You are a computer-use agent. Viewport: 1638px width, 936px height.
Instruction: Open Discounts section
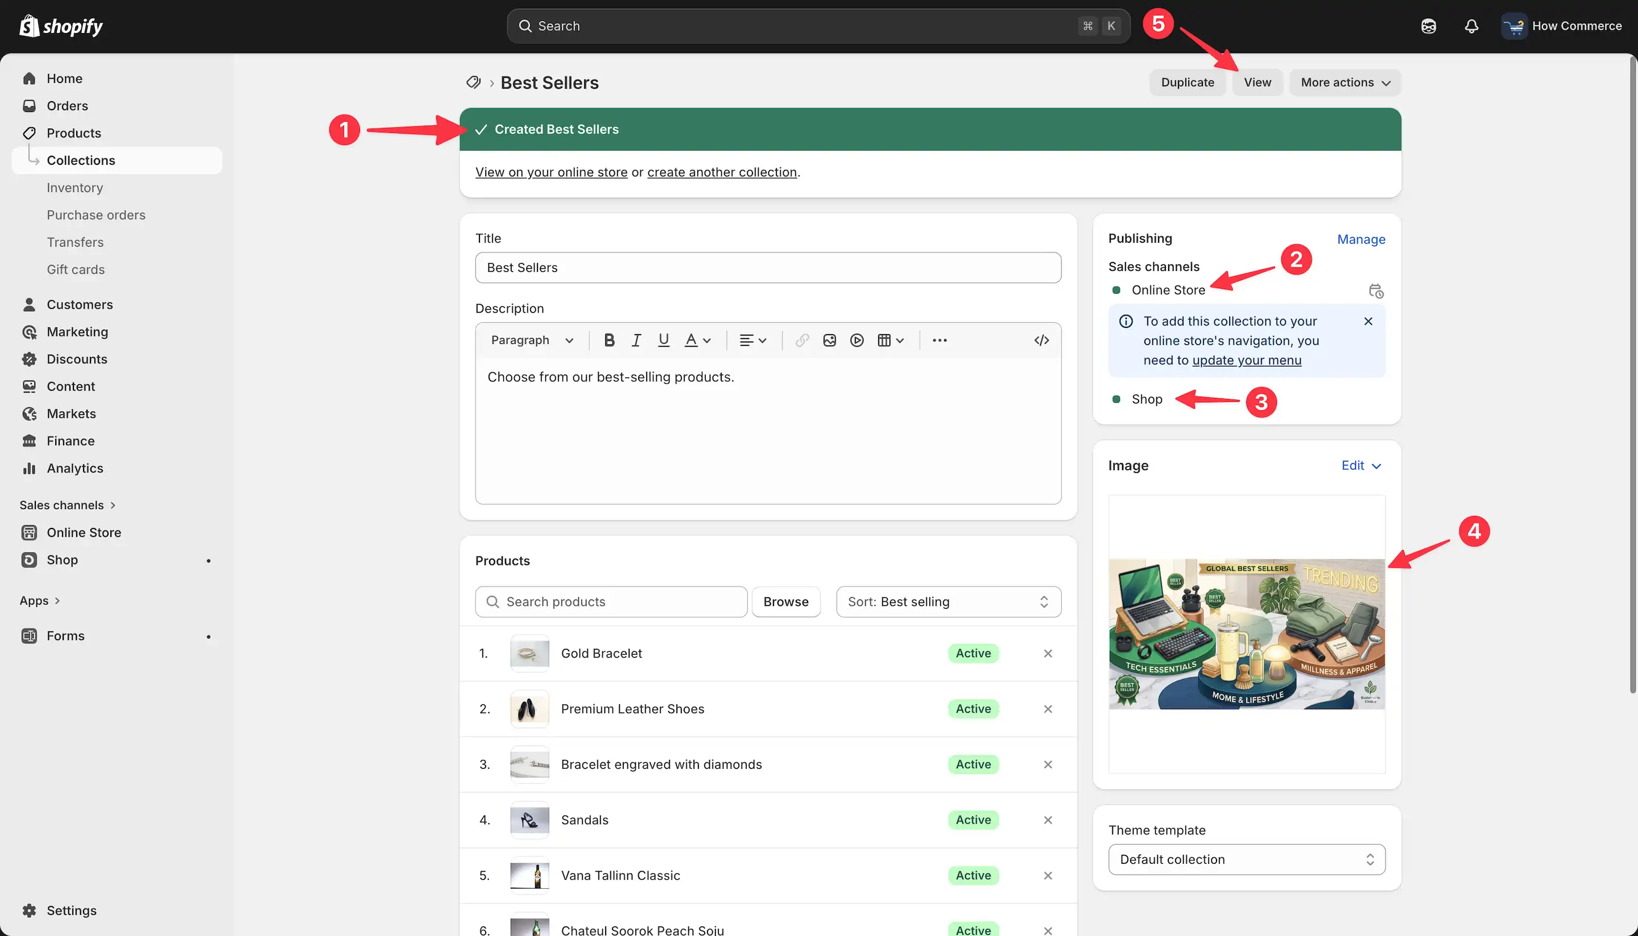pyautogui.click(x=117, y=359)
